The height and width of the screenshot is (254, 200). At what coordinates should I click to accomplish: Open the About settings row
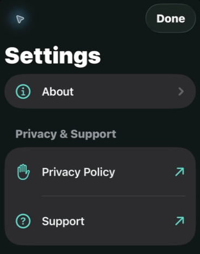(100, 91)
